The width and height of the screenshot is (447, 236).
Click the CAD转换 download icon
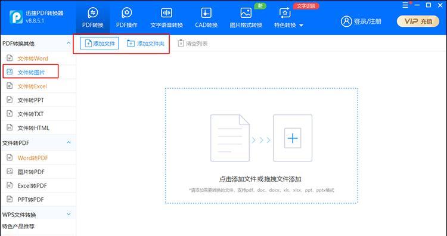(x=206, y=13)
